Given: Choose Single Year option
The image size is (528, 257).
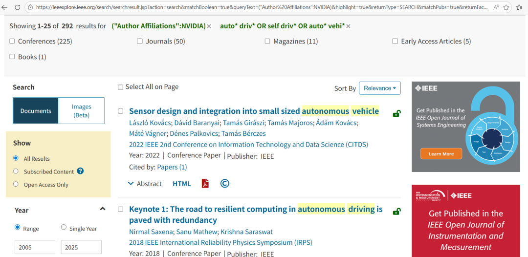Looking at the screenshot, I should pyautogui.click(x=64, y=227).
